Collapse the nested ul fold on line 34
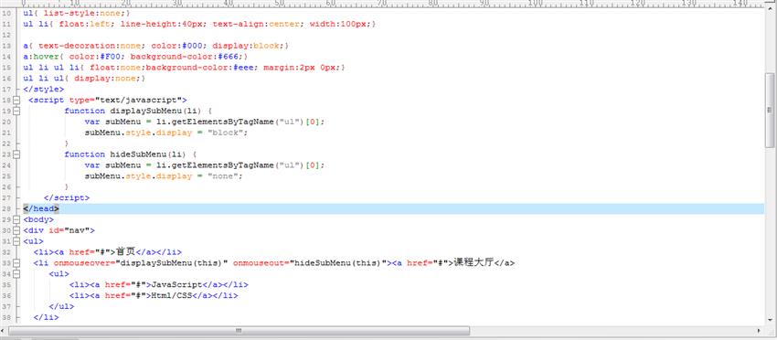 [x=16, y=273]
